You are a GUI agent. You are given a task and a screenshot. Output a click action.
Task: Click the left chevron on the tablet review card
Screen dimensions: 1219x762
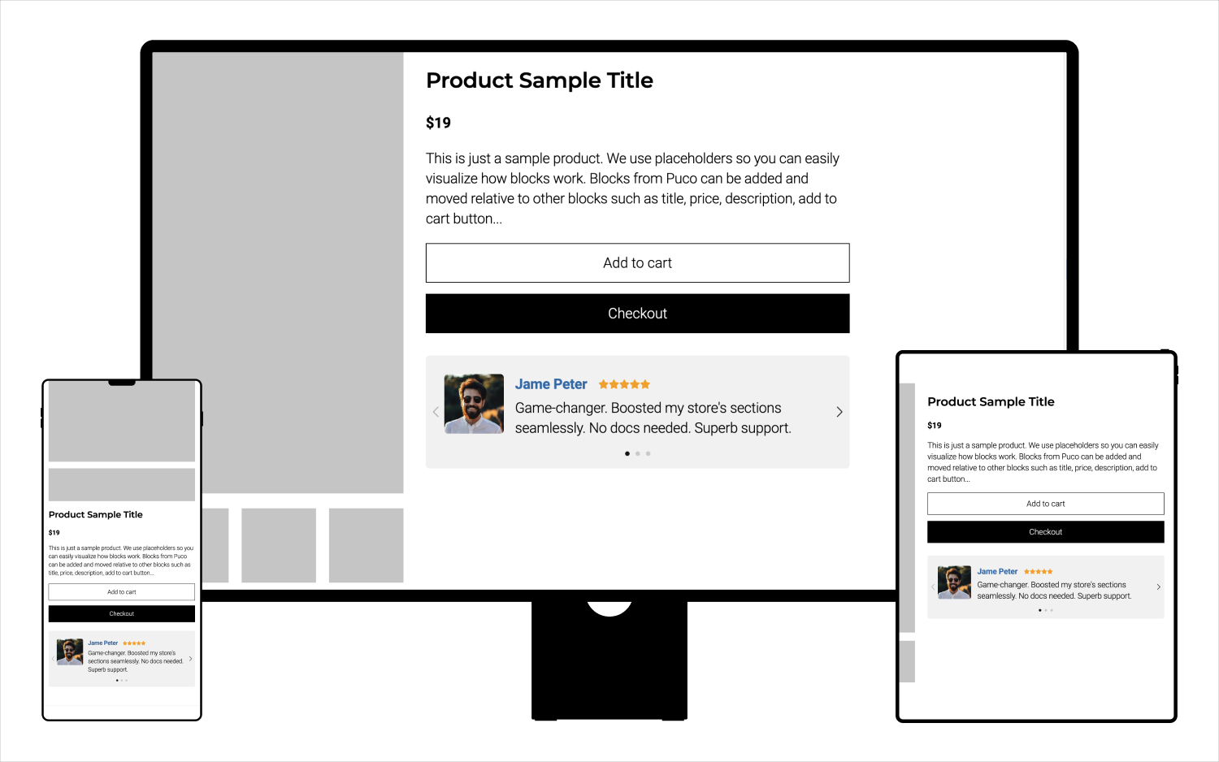click(933, 587)
